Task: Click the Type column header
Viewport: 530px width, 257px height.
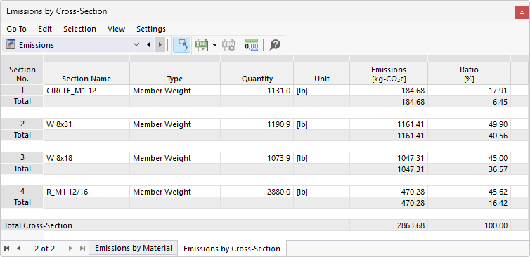Action: pyautogui.click(x=175, y=74)
